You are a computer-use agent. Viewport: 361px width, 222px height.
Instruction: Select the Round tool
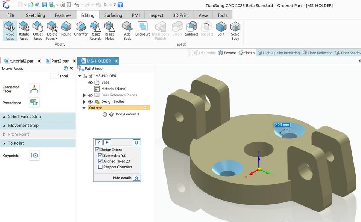click(66, 29)
